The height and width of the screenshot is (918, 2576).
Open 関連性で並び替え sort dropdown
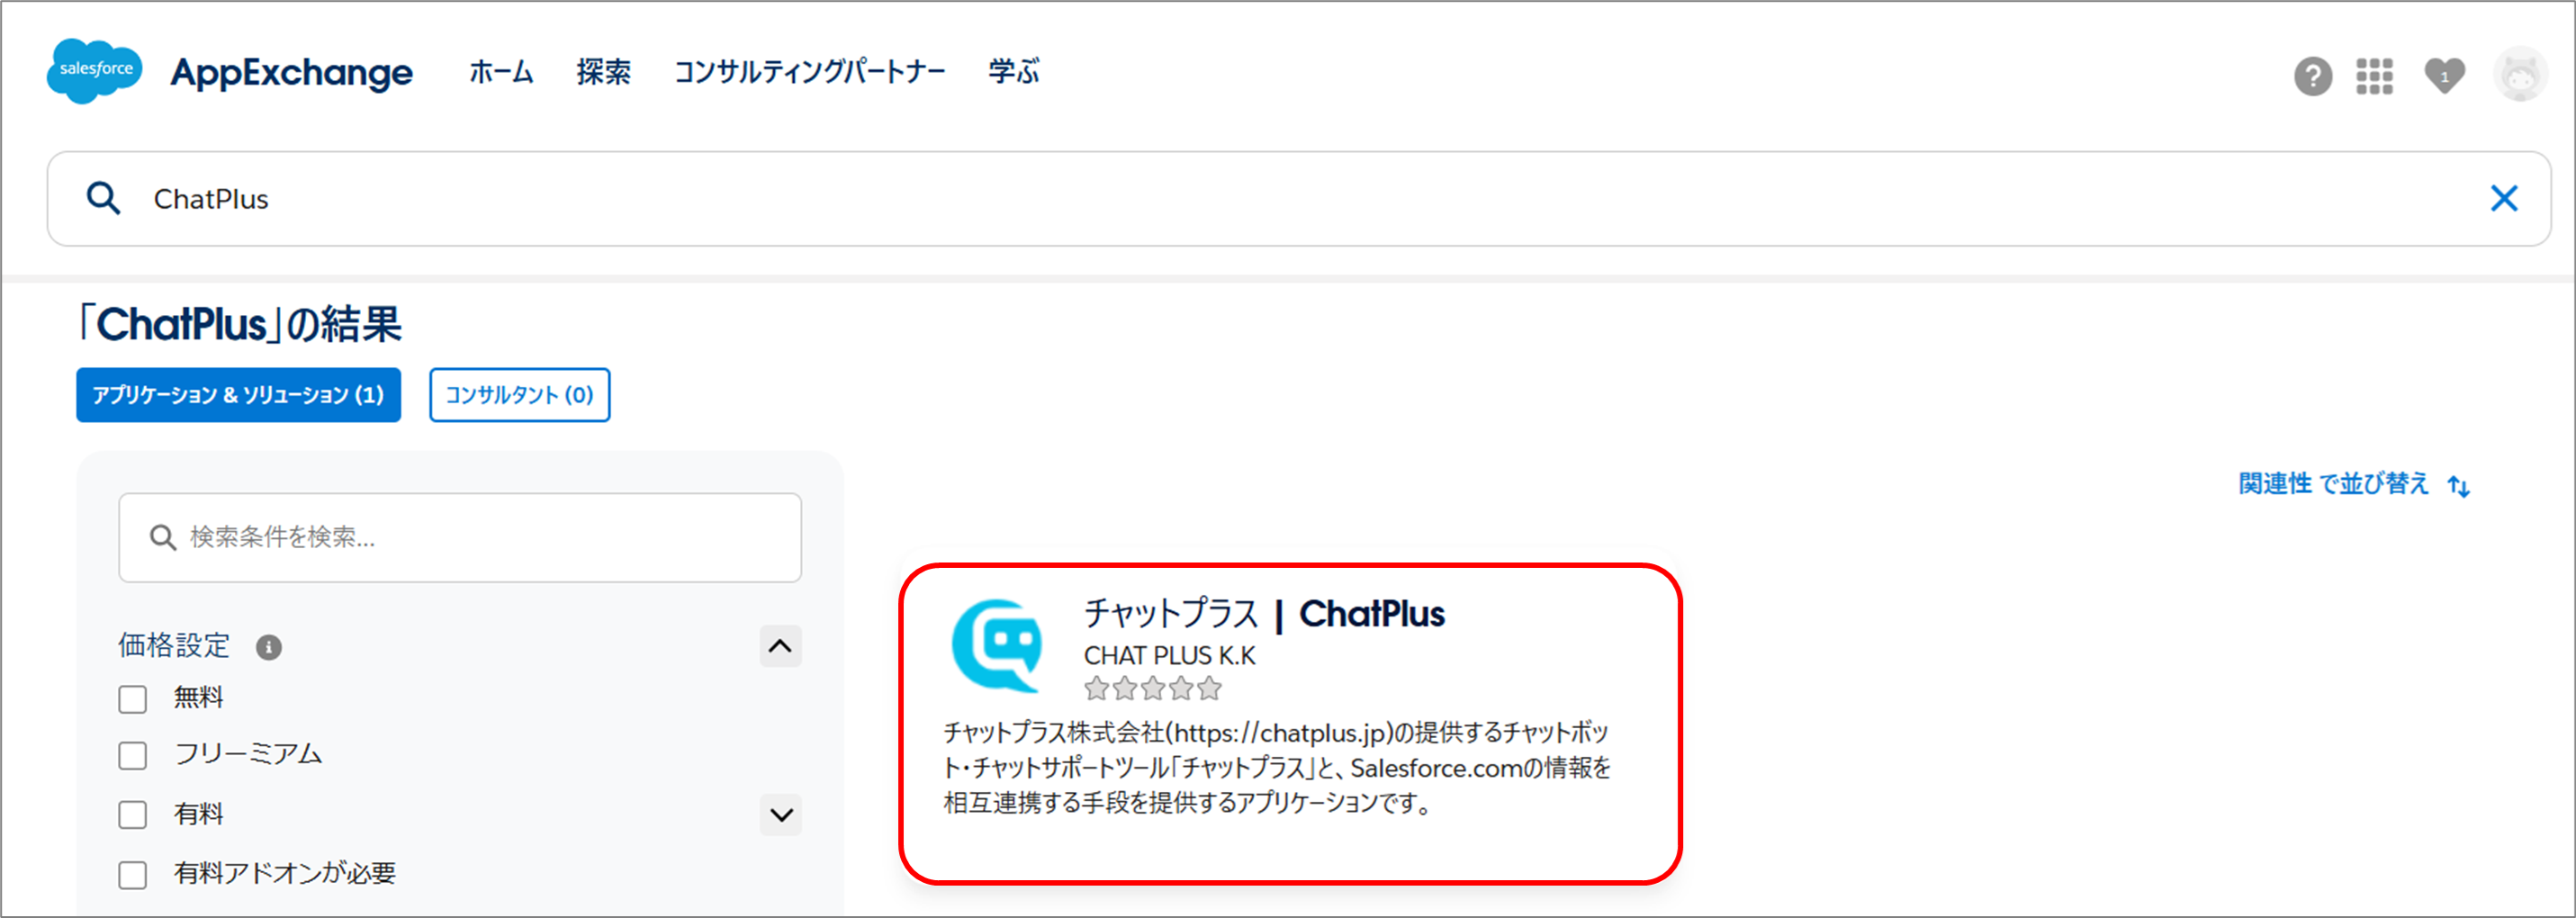[2354, 485]
